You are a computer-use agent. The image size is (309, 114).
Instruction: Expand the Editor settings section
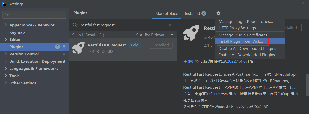[x=6, y=40]
